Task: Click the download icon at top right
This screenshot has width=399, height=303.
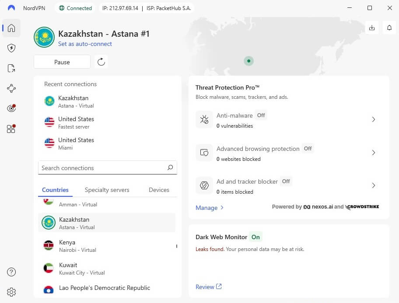Action: pos(372,28)
